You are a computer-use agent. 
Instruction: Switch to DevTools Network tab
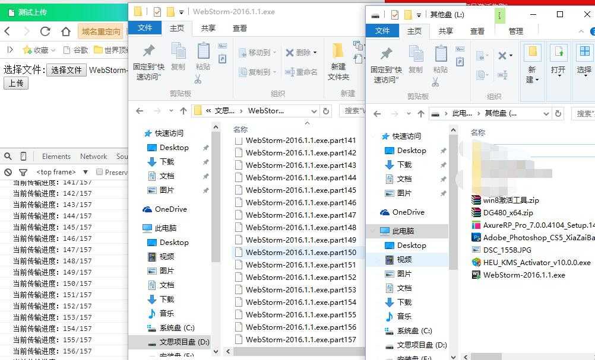coord(94,156)
